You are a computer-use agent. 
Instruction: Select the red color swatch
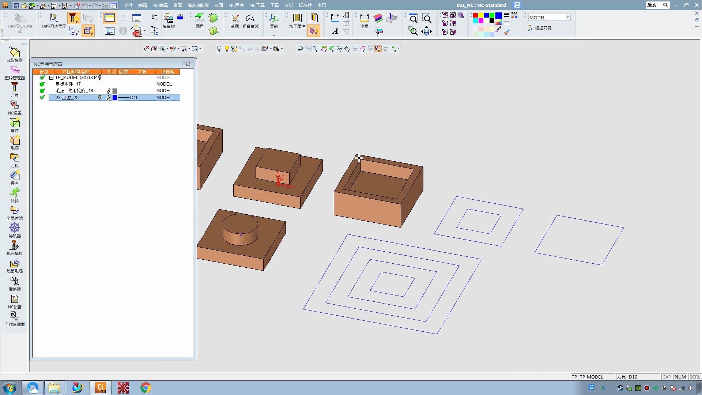pyautogui.click(x=475, y=15)
